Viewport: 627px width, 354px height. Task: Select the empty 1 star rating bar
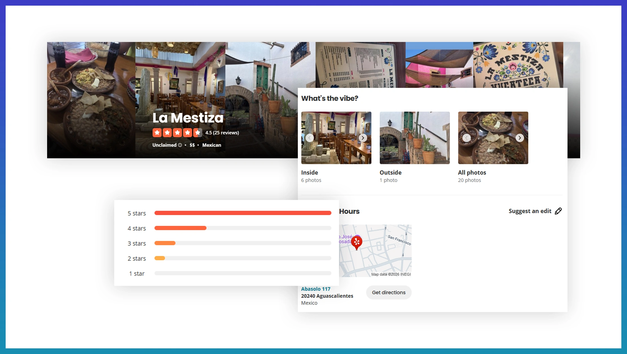click(x=243, y=273)
